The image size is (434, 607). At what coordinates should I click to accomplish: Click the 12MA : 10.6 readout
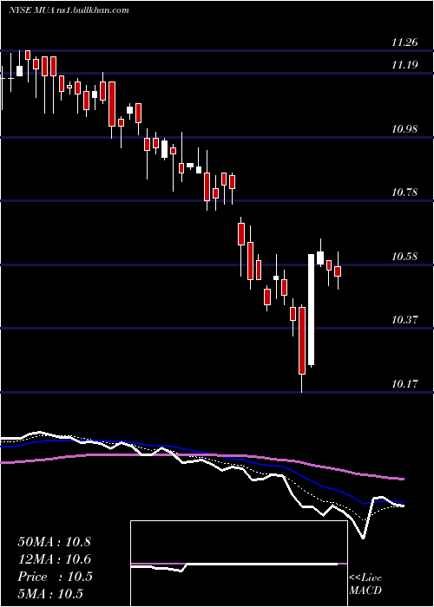(54, 559)
